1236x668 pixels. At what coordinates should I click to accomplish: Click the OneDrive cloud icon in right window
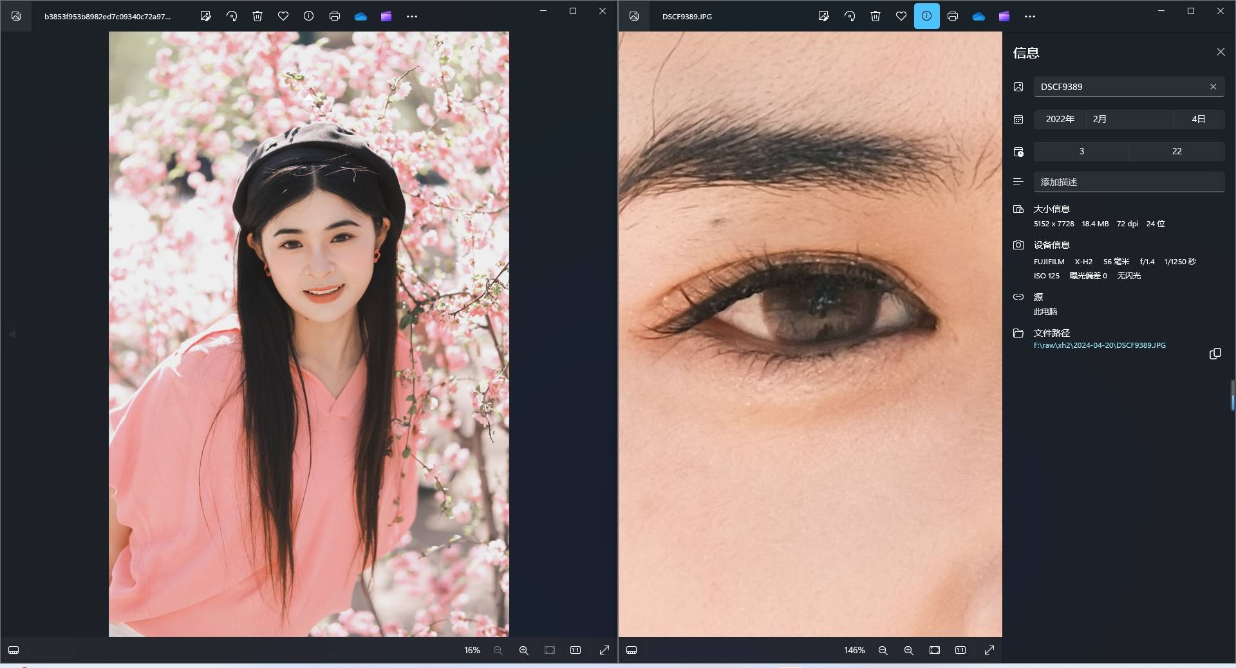pos(979,16)
